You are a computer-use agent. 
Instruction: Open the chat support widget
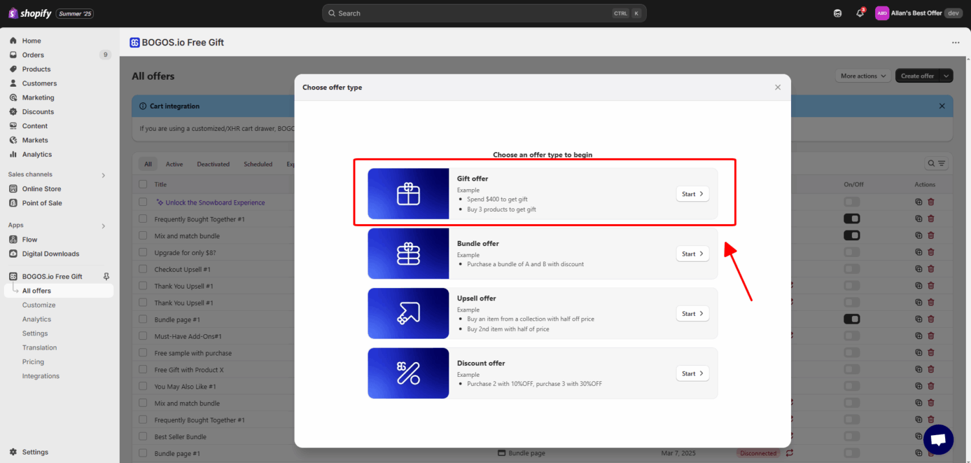[938, 440]
